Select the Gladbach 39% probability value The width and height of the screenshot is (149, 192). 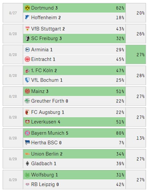point(120,164)
